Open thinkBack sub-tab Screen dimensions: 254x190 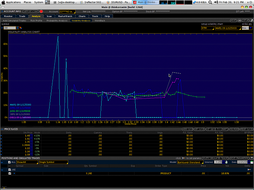100,21
